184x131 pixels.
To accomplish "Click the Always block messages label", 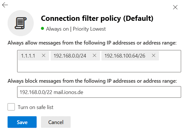I will click(x=92, y=81).
